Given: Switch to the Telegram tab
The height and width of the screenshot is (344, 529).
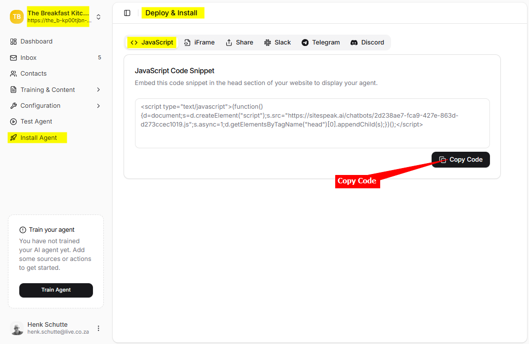Looking at the screenshot, I should (x=321, y=43).
